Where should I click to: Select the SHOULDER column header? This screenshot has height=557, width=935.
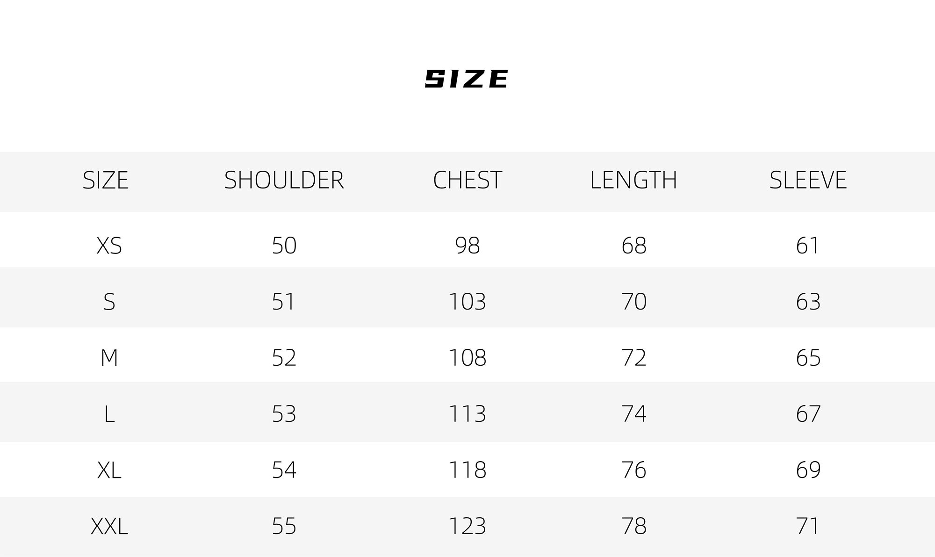284,180
